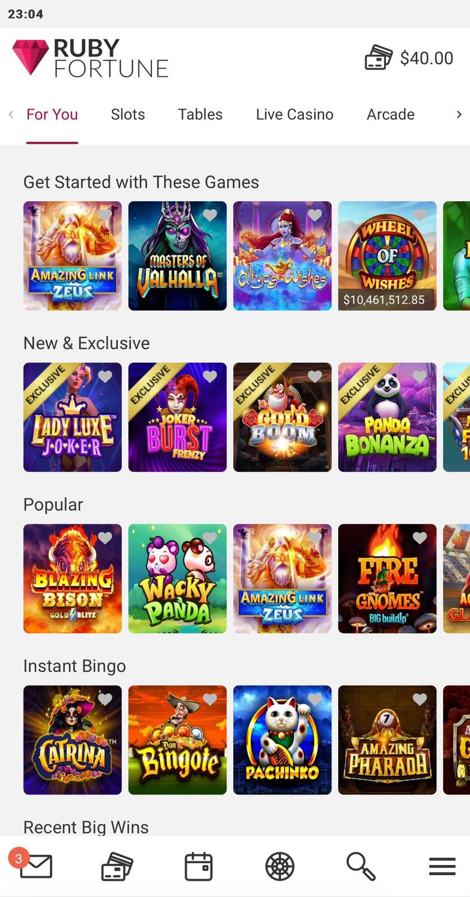Favorite the Masters of Valhalla game
Viewport: 470px width, 897px height.
pos(210,215)
